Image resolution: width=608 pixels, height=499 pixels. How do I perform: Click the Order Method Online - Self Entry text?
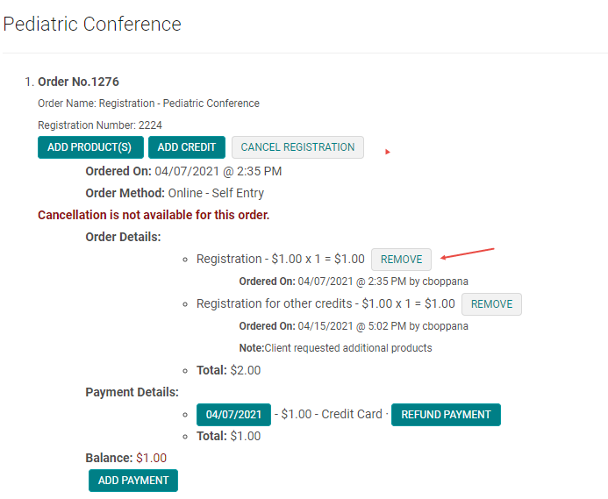tap(175, 193)
